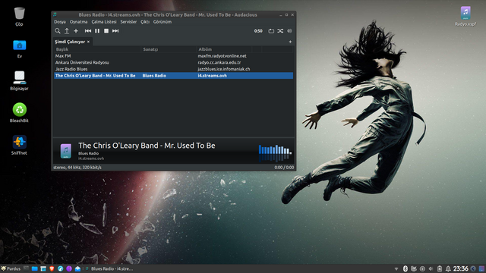The image size is (486, 273).
Task: Open the file manager folder taskbar icon
Action: (35, 268)
